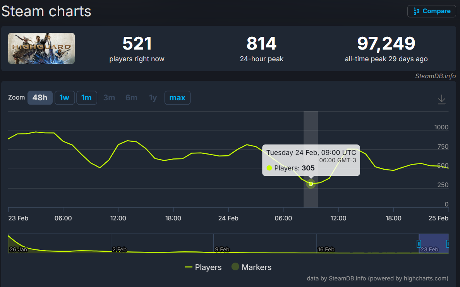Switch zoom to 1w
460x287 pixels.
point(65,98)
